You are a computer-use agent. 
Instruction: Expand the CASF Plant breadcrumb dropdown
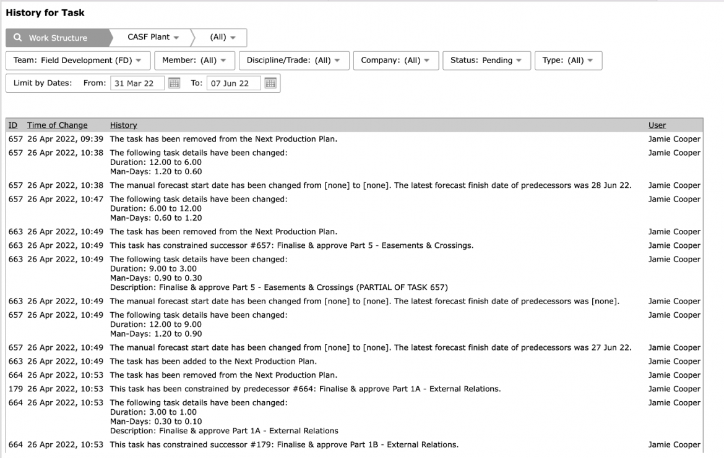pyautogui.click(x=153, y=37)
